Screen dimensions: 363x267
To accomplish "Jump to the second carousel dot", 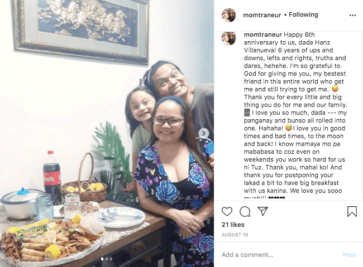I will 107,259.
